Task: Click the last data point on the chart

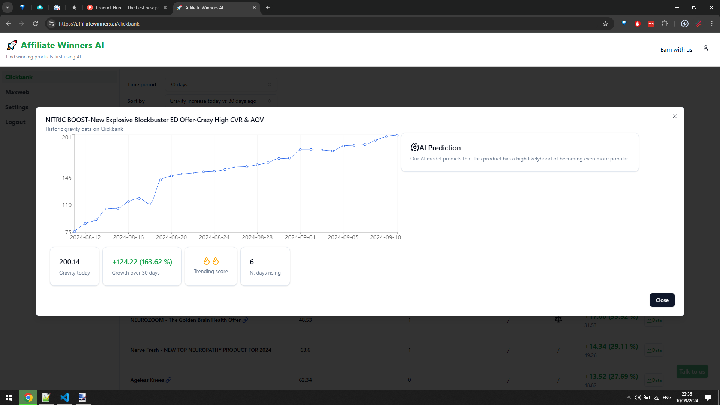Action: [x=397, y=135]
